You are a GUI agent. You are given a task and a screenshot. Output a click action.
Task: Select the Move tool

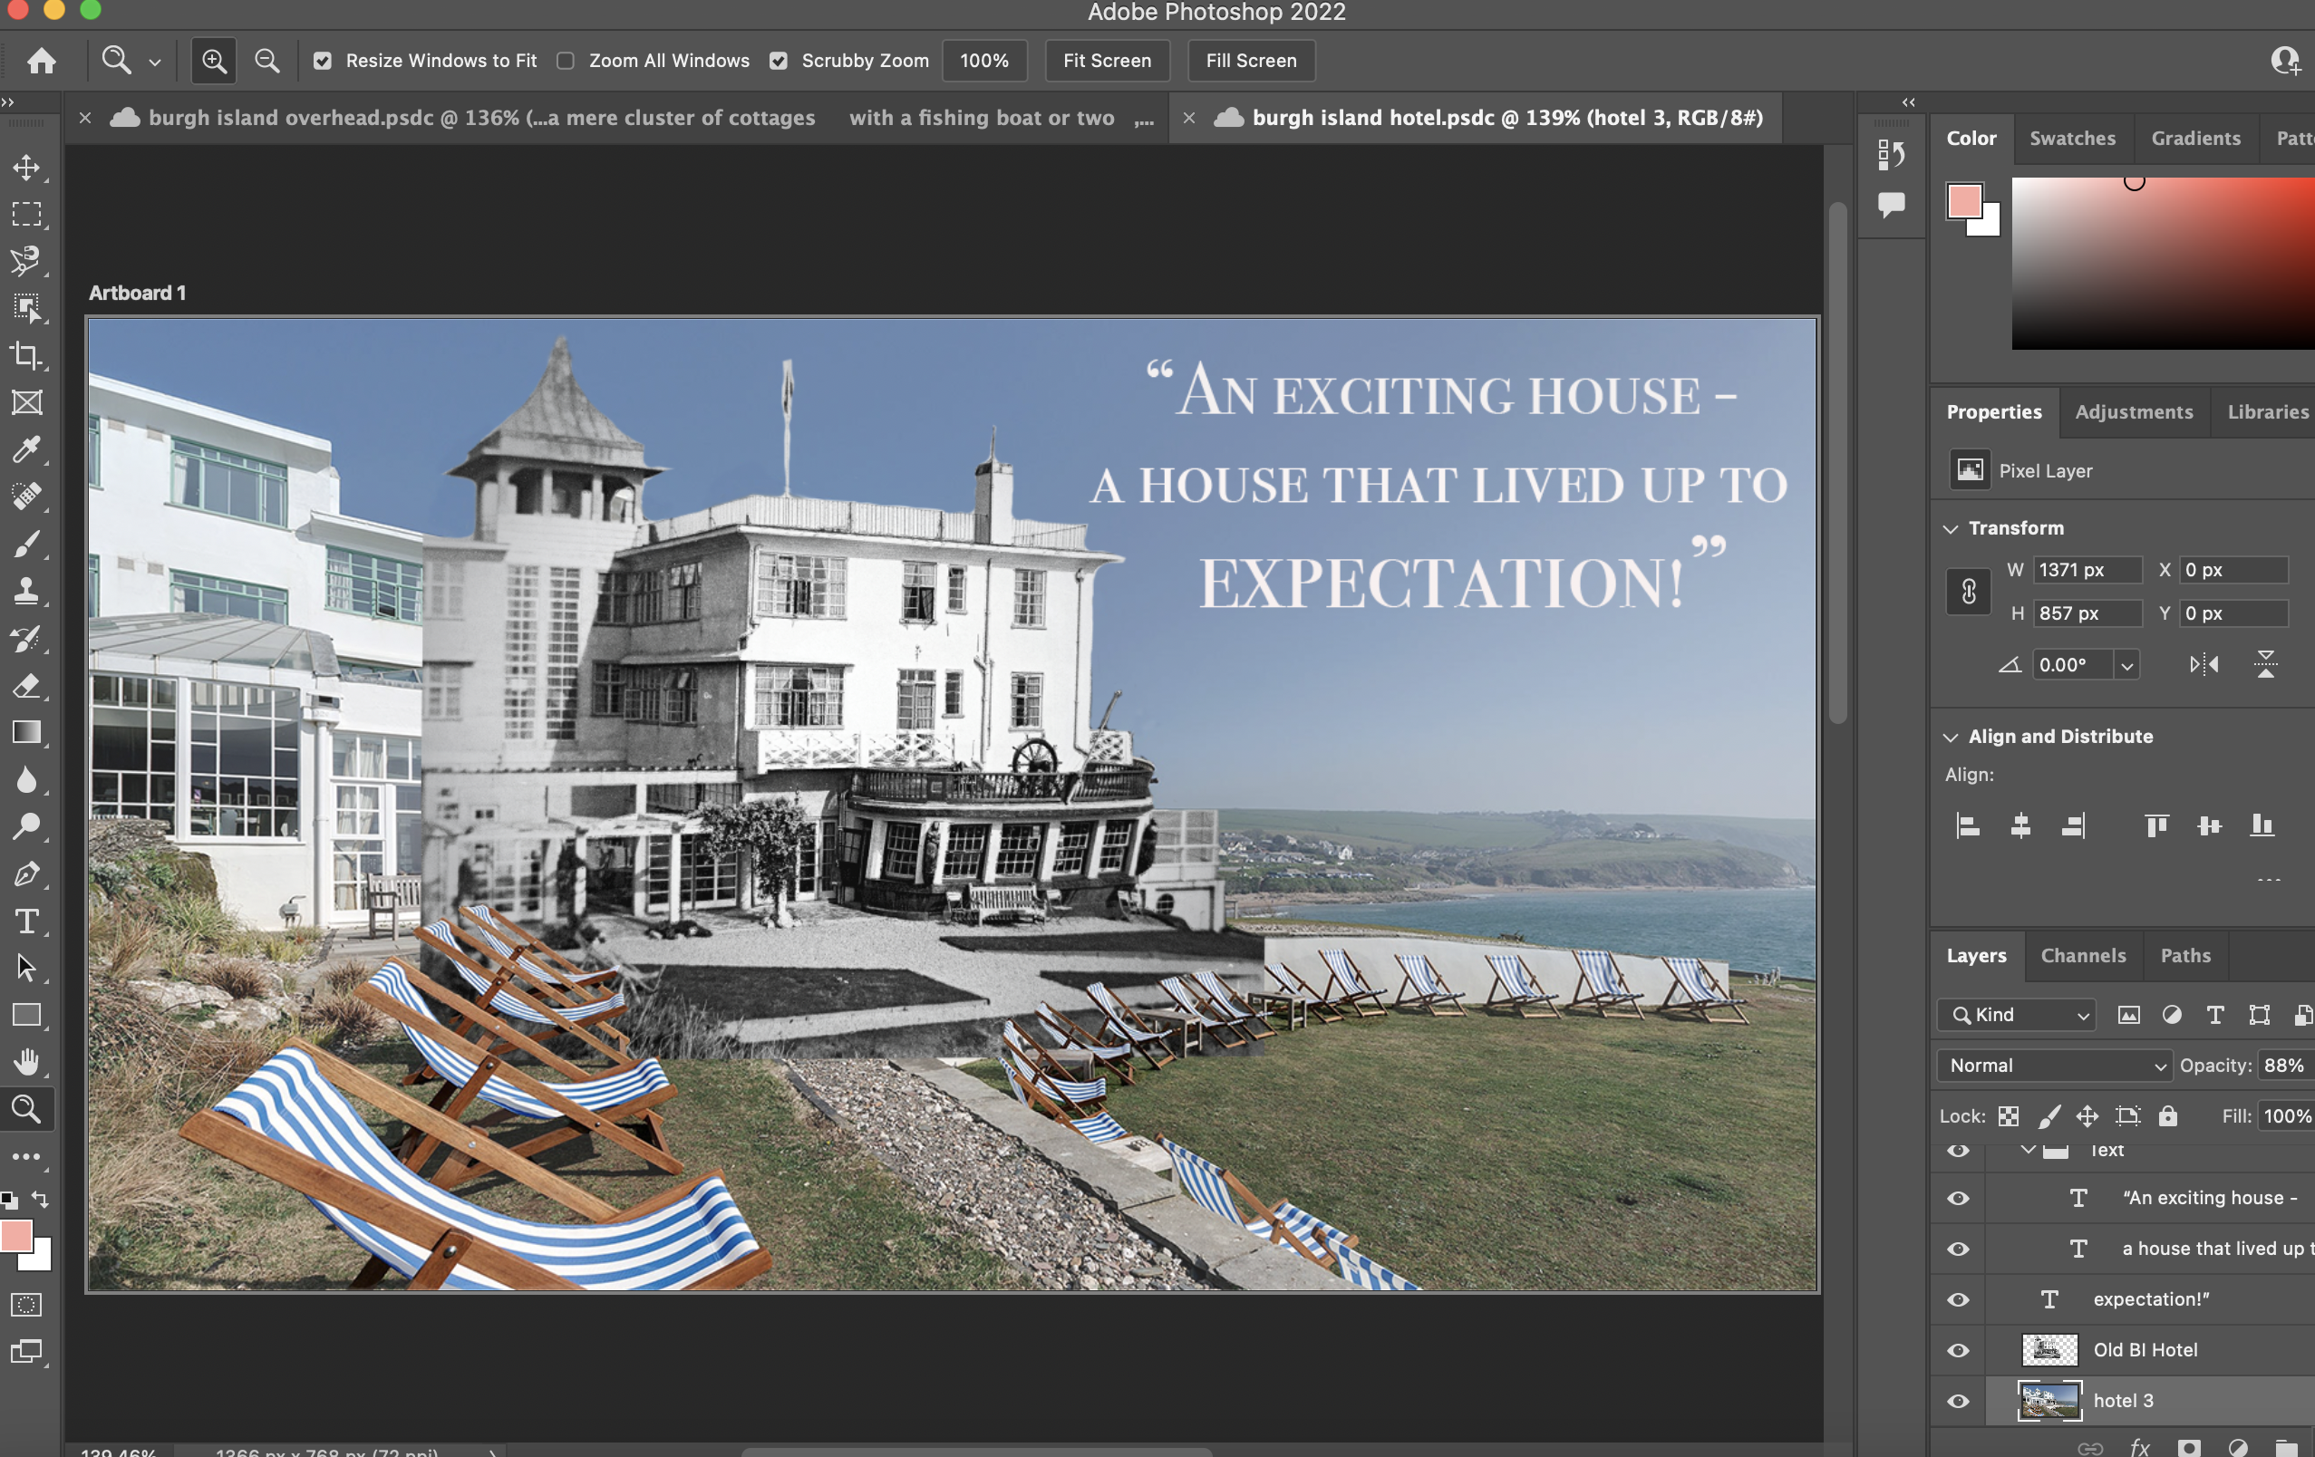26,168
